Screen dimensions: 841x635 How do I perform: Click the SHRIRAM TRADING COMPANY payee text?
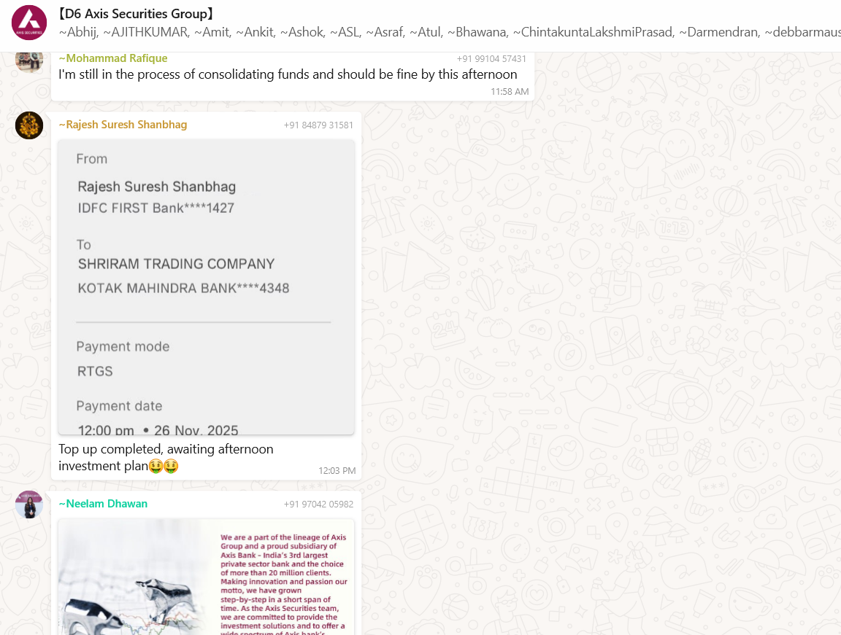[177, 264]
